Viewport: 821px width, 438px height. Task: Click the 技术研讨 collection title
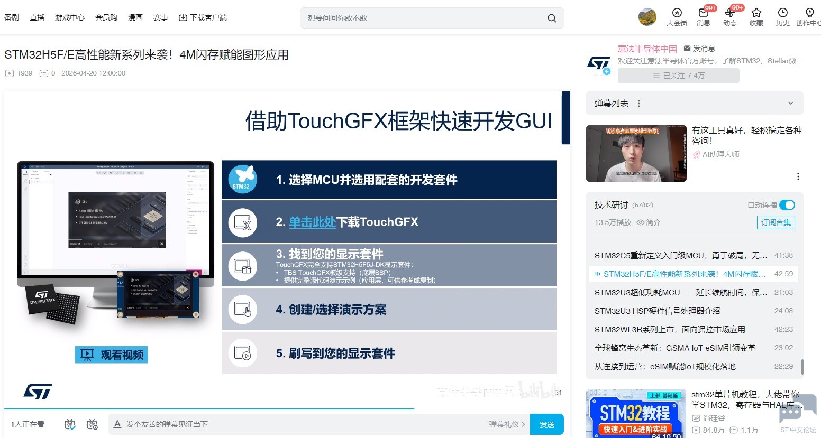(x=612, y=205)
